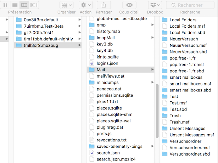Image resolution: width=218 pixels, height=163 pixels.
Task: Click arrow next to tmll3cr2.mozbug
Action: 79,45
